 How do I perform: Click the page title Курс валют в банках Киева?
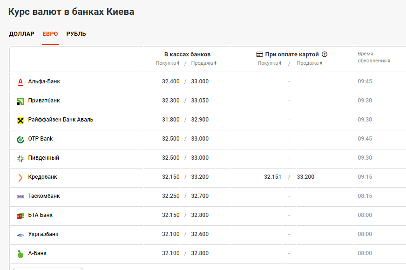71,12
